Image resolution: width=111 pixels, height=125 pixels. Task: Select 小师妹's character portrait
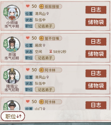click(x=12, y=13)
